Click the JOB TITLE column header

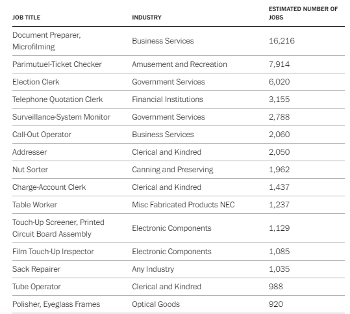point(26,18)
